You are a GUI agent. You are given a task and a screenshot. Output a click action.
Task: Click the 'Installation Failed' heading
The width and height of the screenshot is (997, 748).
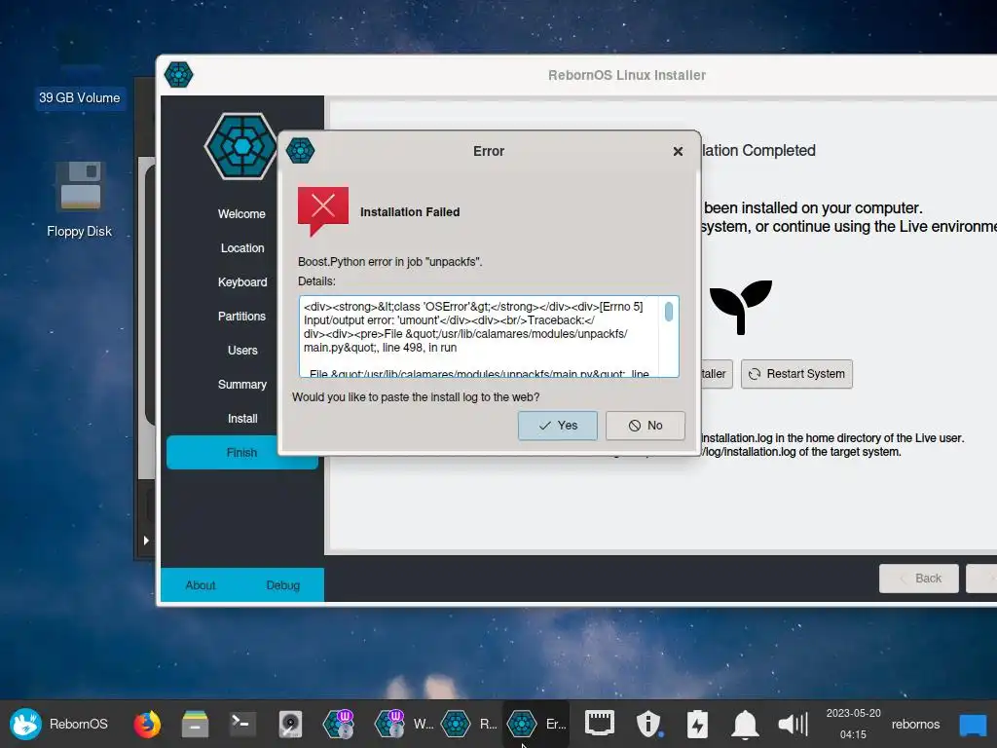click(x=410, y=211)
